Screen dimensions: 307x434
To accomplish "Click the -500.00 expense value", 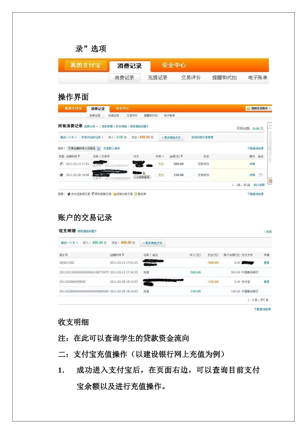I will (212, 263).
